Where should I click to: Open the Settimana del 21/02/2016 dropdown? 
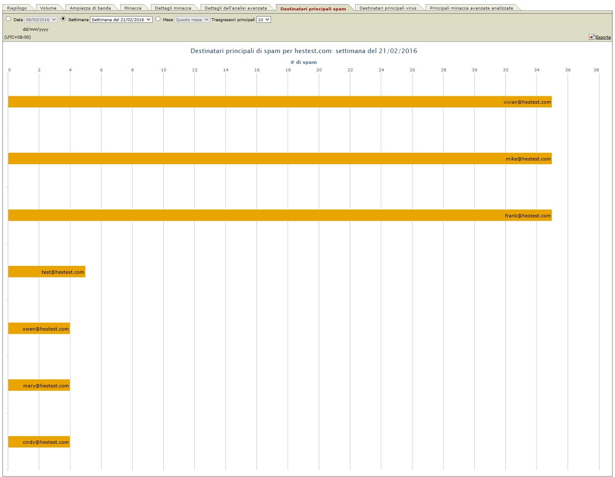121,19
